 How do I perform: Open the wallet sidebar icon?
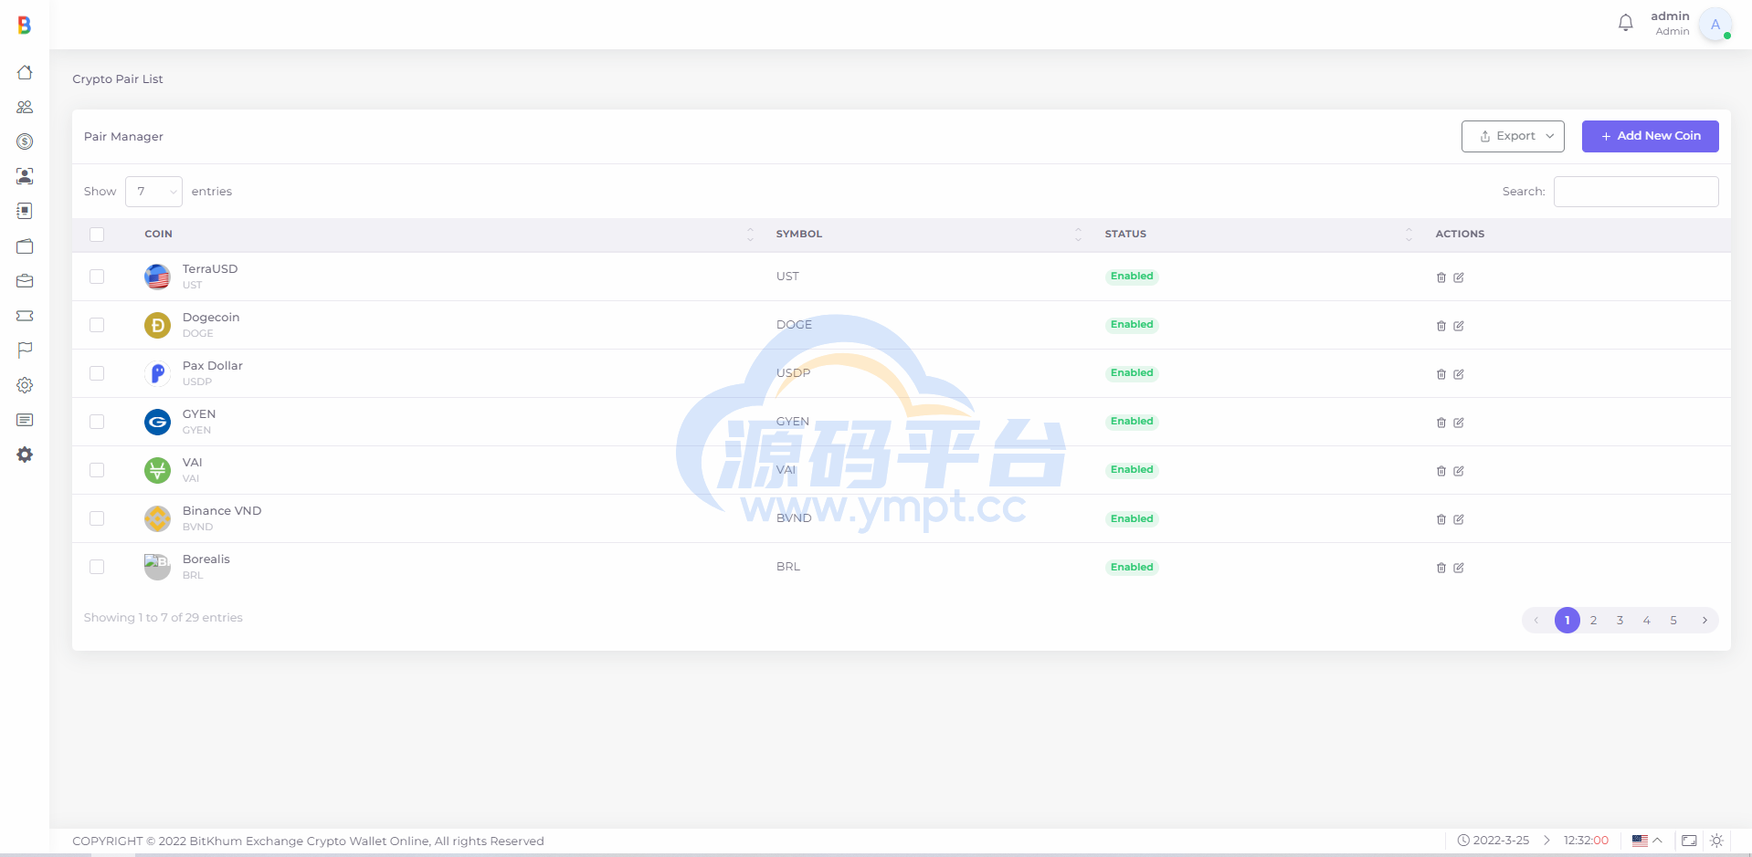click(25, 246)
